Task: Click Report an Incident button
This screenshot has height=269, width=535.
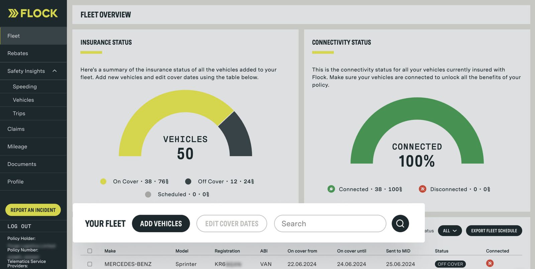Action: point(33,210)
